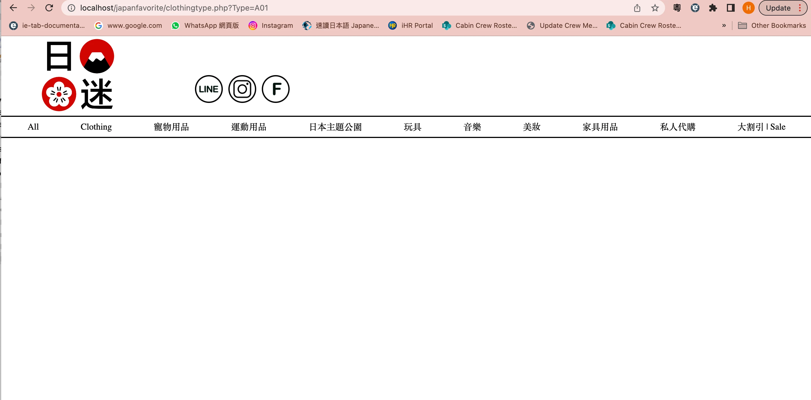Image resolution: width=811 pixels, height=400 pixels.
Task: Reload the page
Action: (x=49, y=8)
